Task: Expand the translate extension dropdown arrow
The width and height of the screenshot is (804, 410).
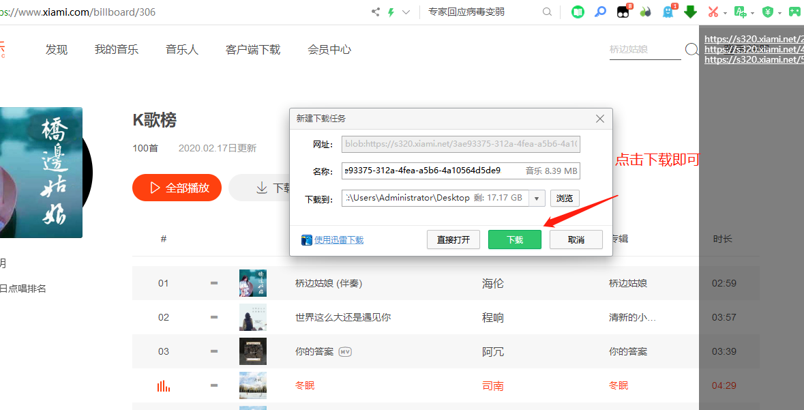Action: click(x=752, y=13)
